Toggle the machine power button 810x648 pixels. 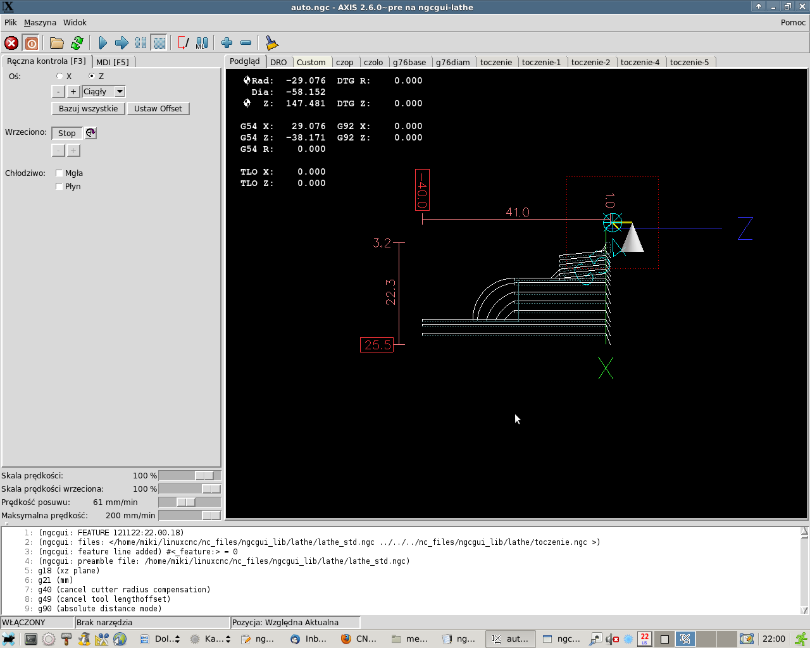coord(31,43)
